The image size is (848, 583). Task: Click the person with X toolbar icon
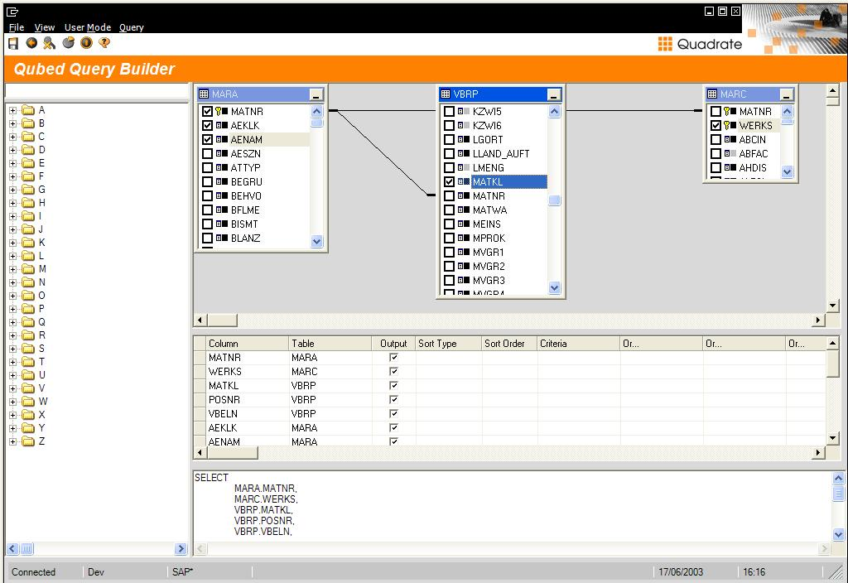[50, 43]
